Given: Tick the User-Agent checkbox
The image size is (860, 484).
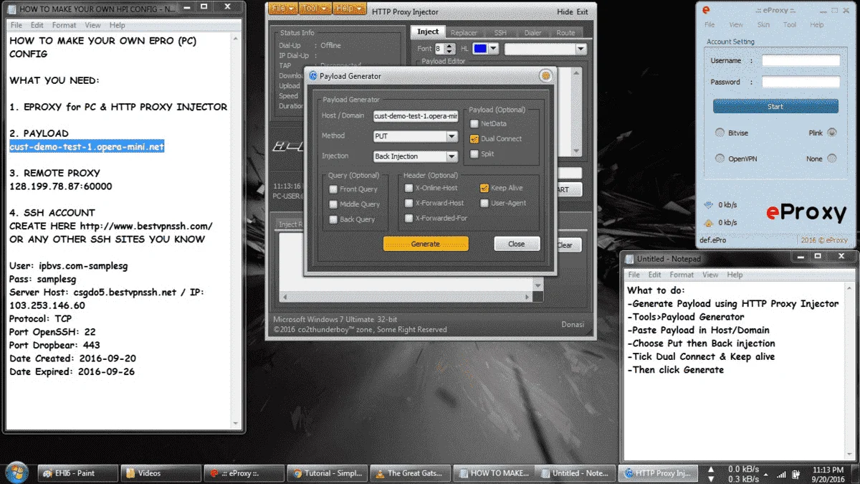Looking at the screenshot, I should pos(484,203).
